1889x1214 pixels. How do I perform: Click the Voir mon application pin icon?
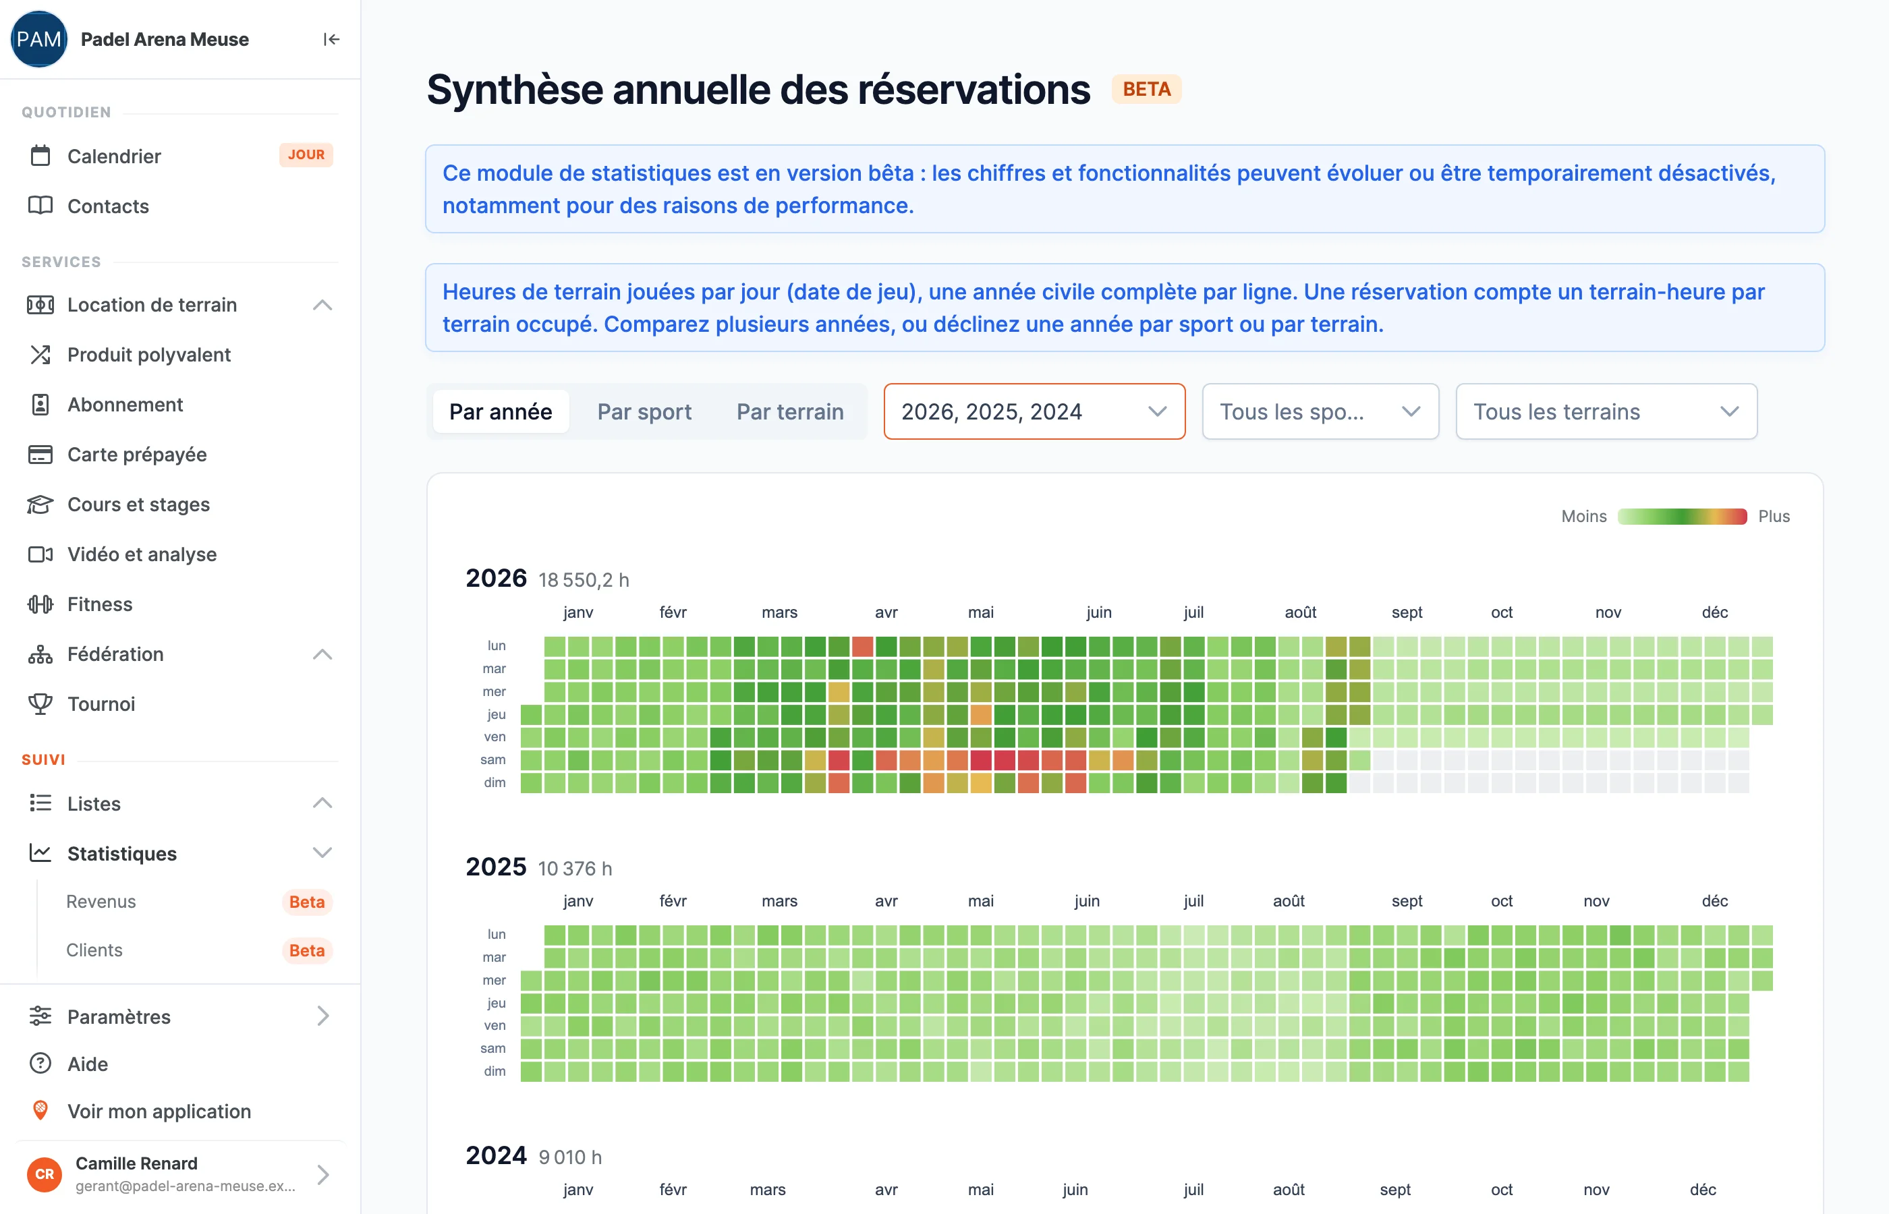(40, 1111)
